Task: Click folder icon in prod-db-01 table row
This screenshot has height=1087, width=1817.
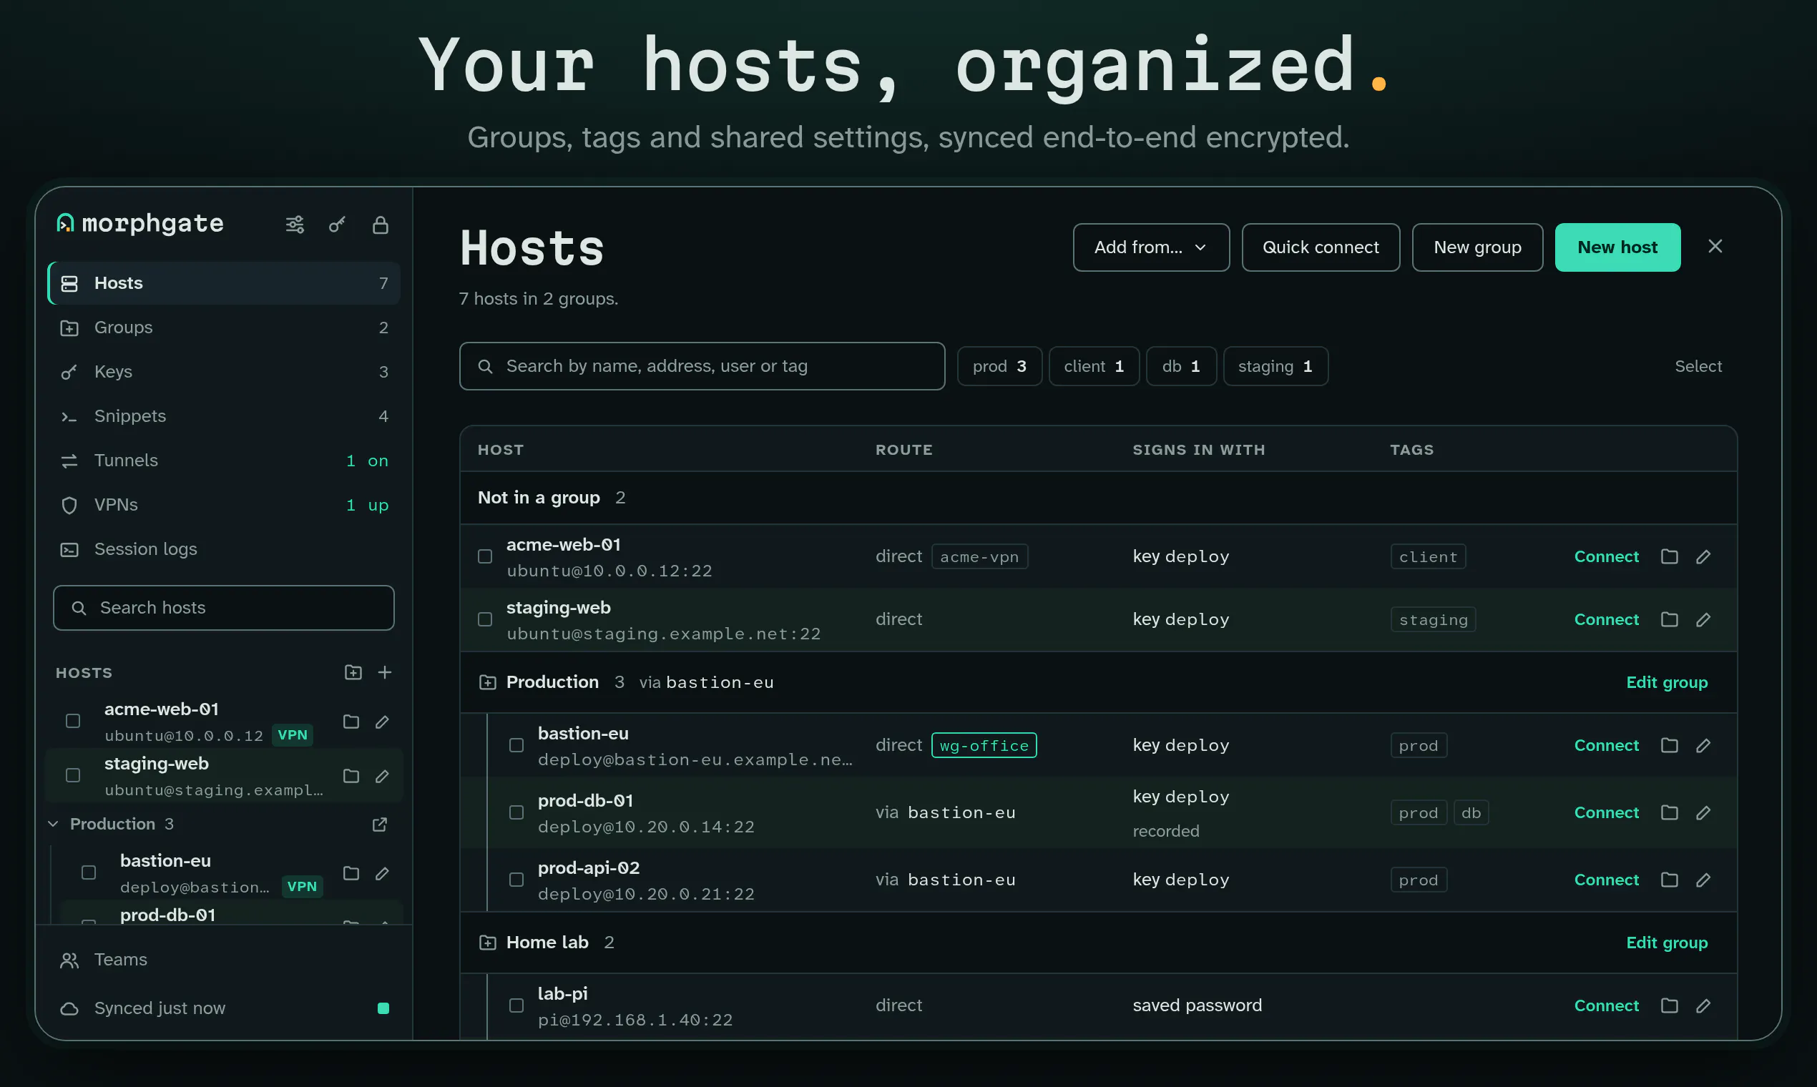Action: [x=1669, y=812]
